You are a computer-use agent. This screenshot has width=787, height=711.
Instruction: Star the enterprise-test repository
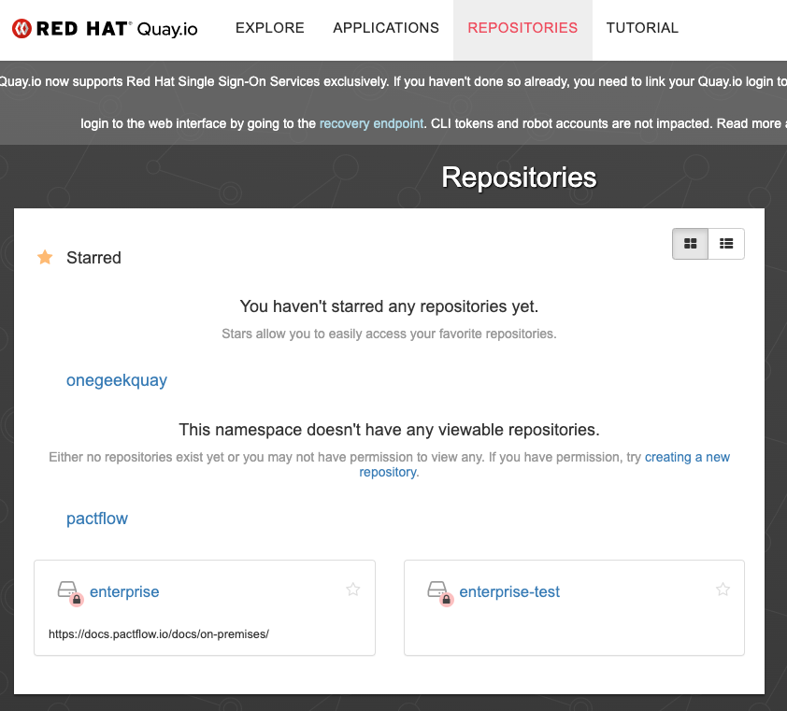pyautogui.click(x=723, y=590)
